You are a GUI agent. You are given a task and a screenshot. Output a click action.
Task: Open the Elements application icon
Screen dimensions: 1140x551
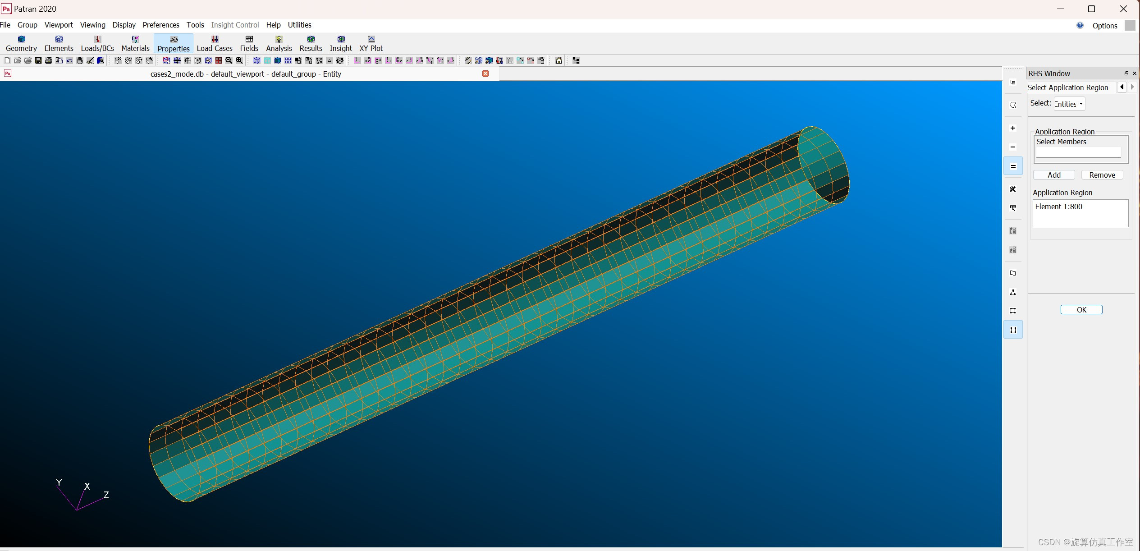pyautogui.click(x=59, y=43)
